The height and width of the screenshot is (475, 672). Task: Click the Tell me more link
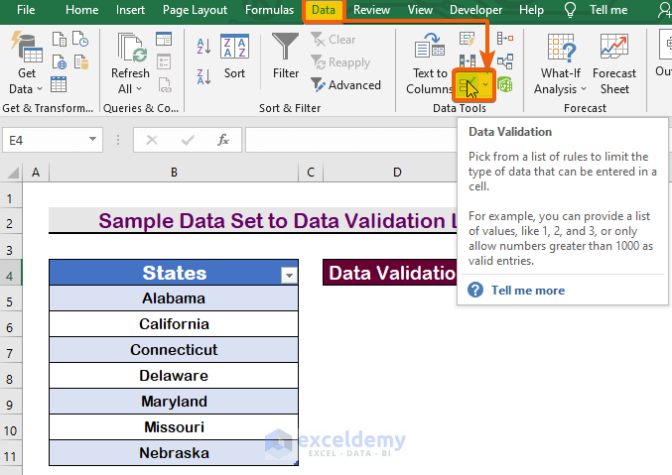point(527,291)
